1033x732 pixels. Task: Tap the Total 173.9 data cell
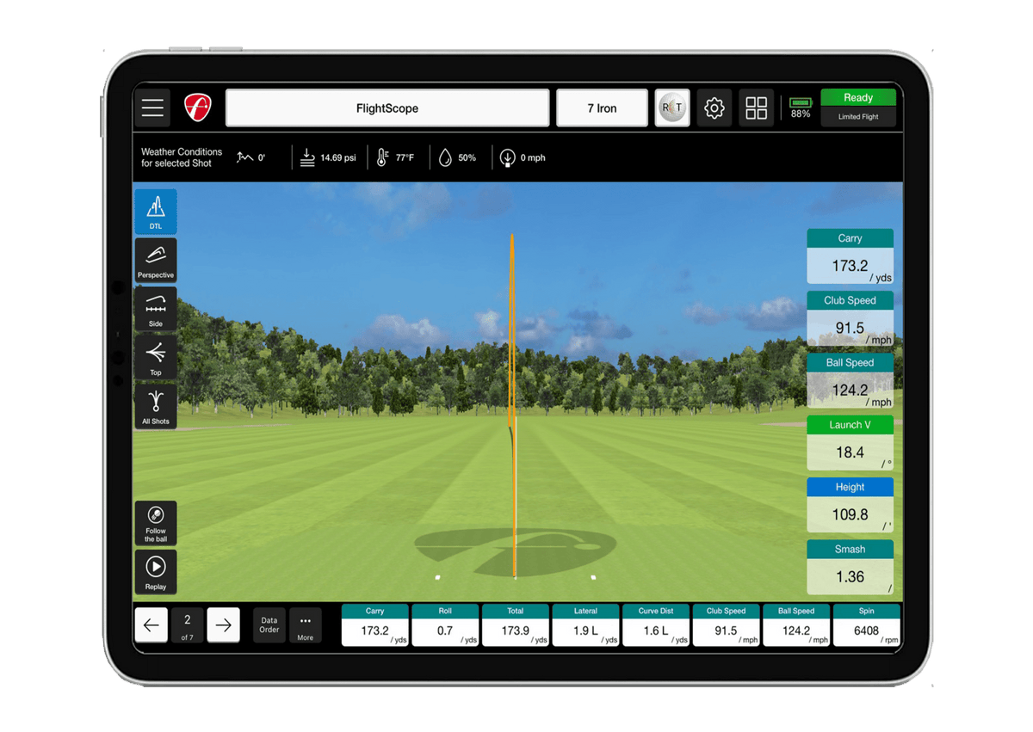[x=516, y=624]
